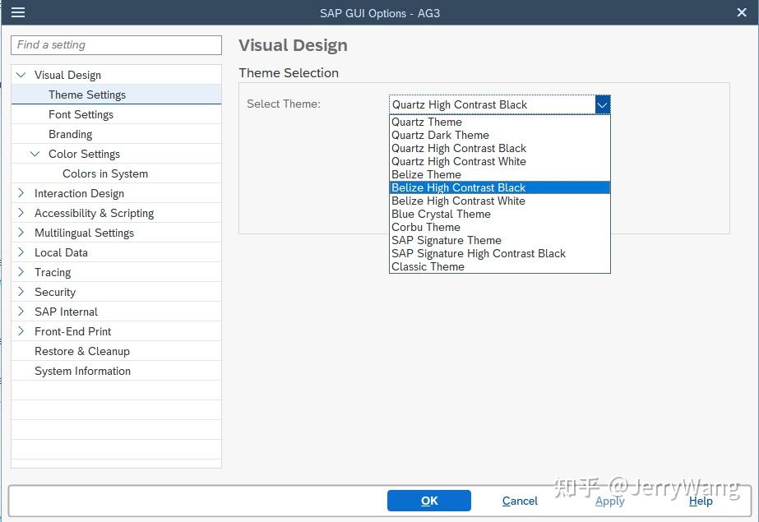Click the Cancel button
This screenshot has height=522, width=759.
pyautogui.click(x=520, y=501)
